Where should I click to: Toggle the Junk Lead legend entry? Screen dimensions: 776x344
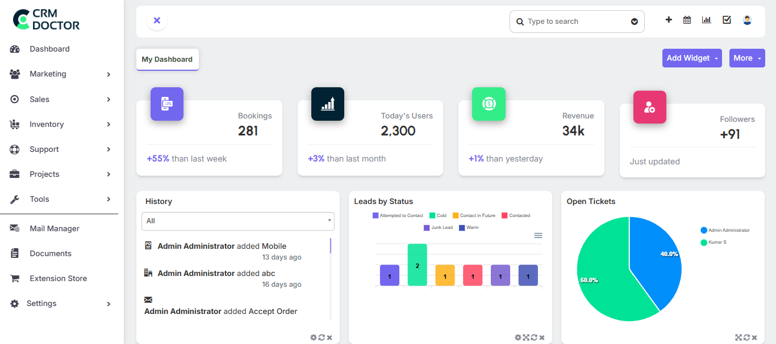[x=438, y=227]
